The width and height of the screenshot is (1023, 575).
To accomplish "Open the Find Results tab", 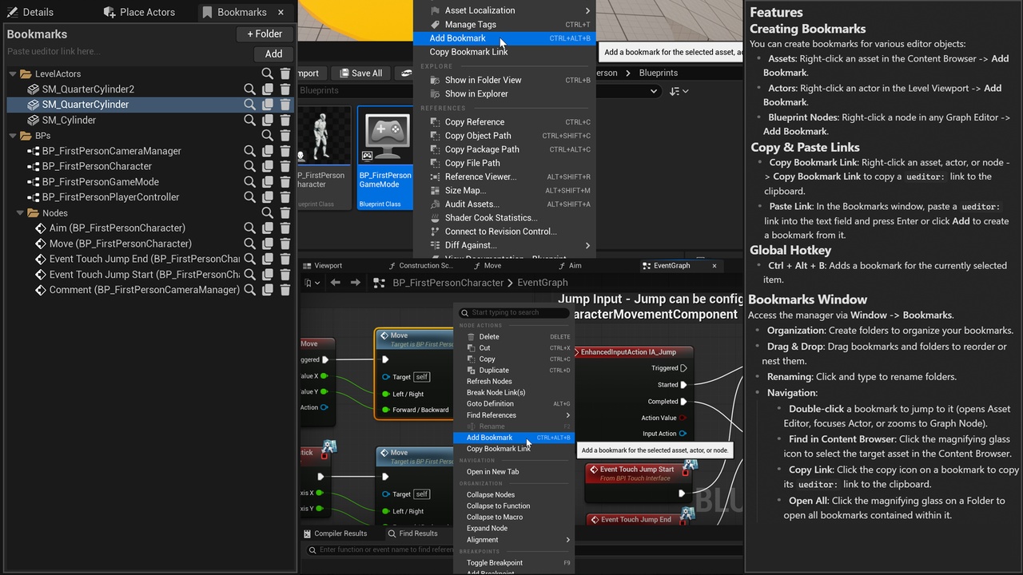I will pyautogui.click(x=413, y=533).
